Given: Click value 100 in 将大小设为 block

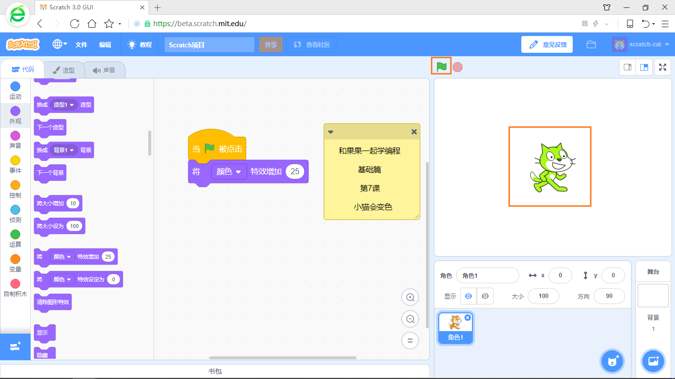Looking at the screenshot, I should pyautogui.click(x=74, y=226).
